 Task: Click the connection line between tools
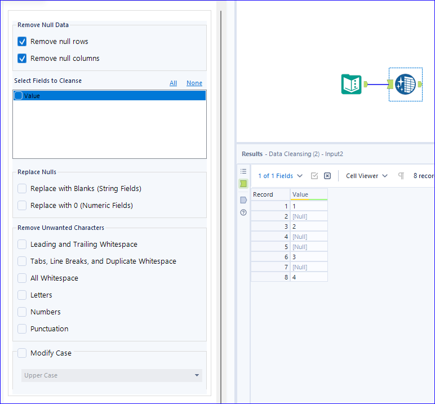[378, 84]
